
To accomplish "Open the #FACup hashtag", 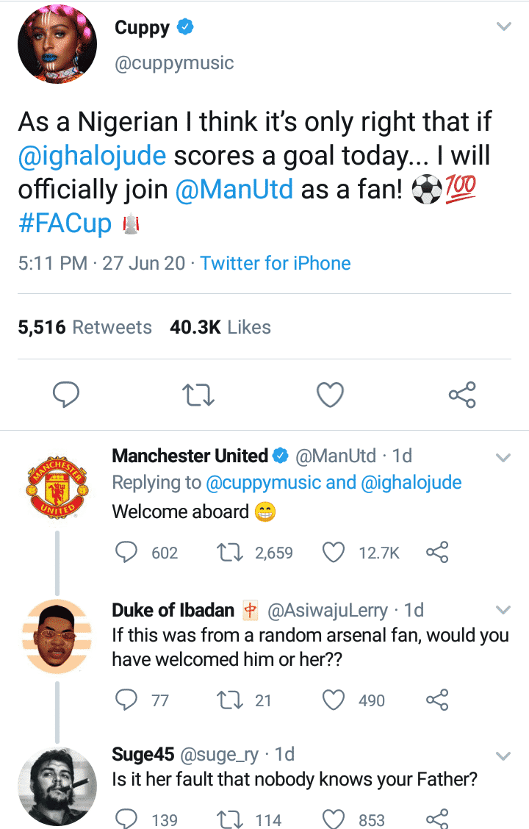I will [65, 223].
